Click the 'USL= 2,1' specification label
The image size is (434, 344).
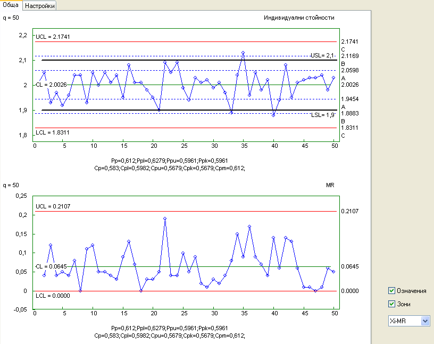click(323, 55)
